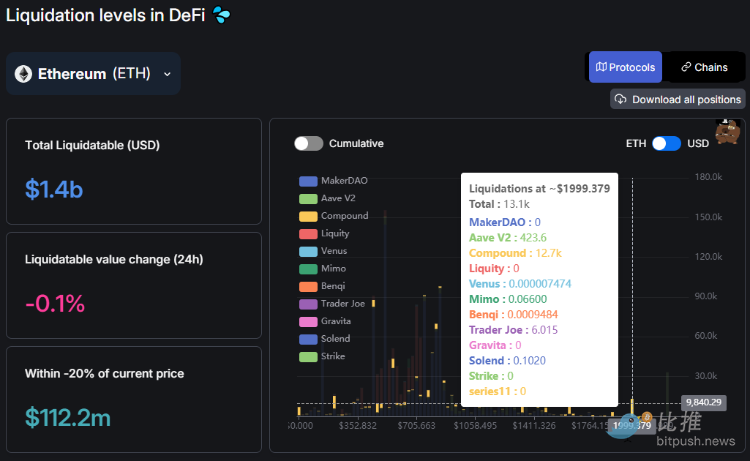Click the Liquity red legend swatch
750x461 pixels.
click(308, 233)
